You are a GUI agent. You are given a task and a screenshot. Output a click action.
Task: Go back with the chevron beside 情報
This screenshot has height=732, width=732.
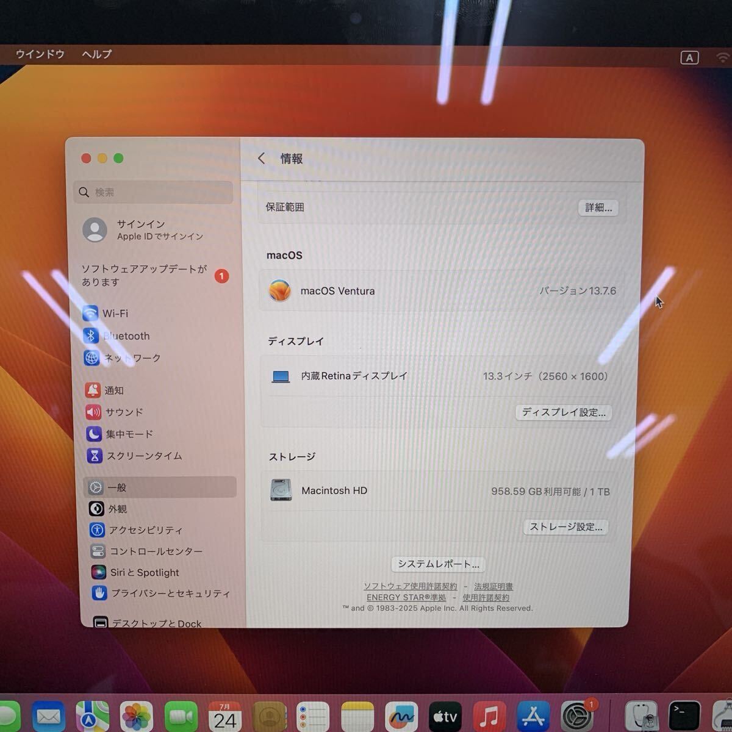tap(261, 159)
